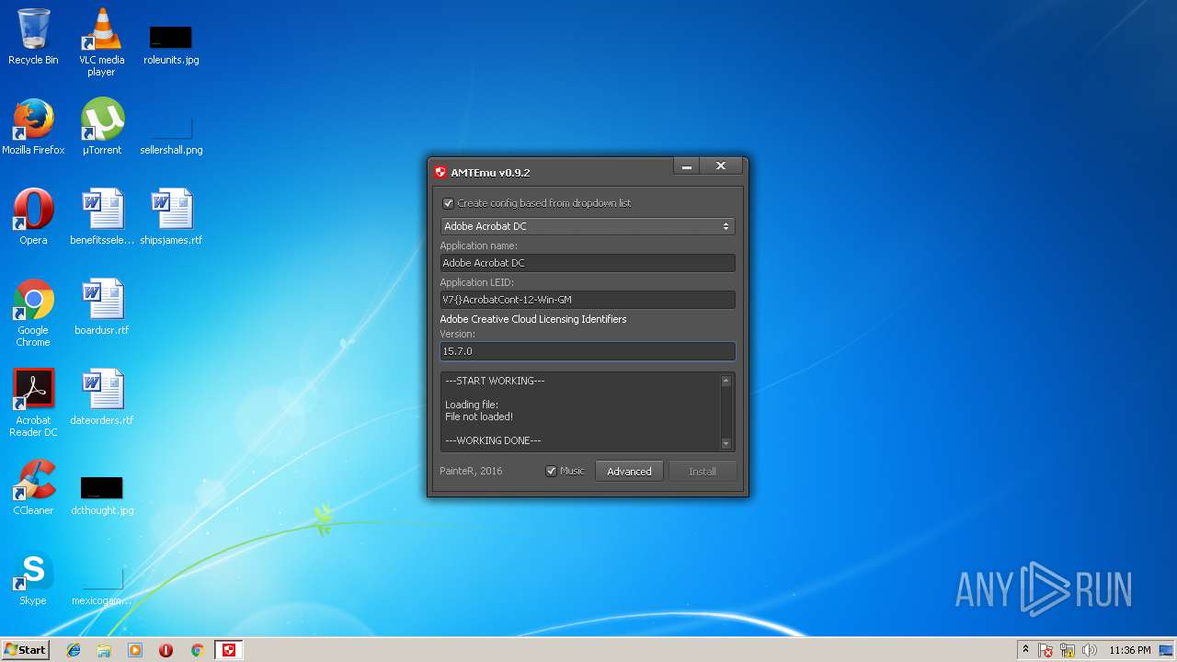This screenshot has width=1177, height=662.
Task: Select the Google Chrome desktop shortcut
Action: (x=33, y=313)
